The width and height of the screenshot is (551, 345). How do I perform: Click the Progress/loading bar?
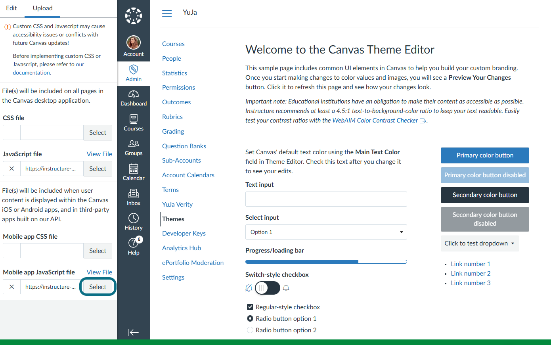[x=326, y=262]
